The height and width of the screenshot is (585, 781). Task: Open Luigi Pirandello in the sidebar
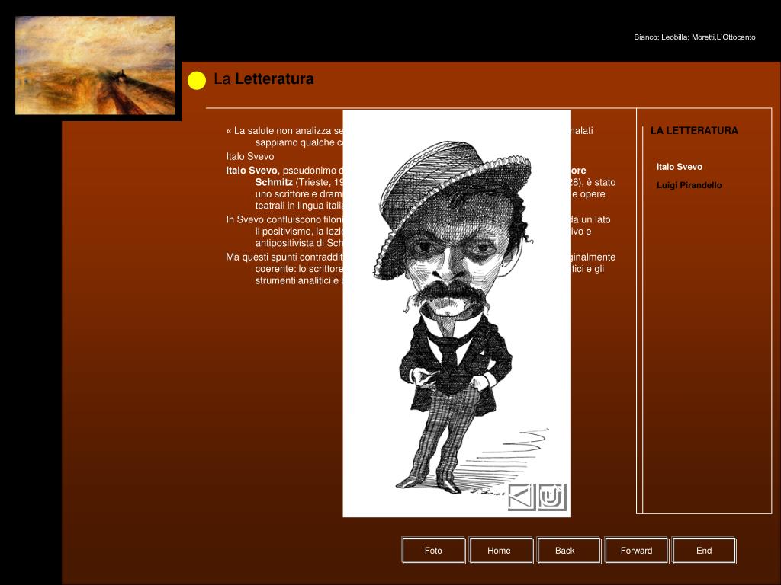(689, 185)
